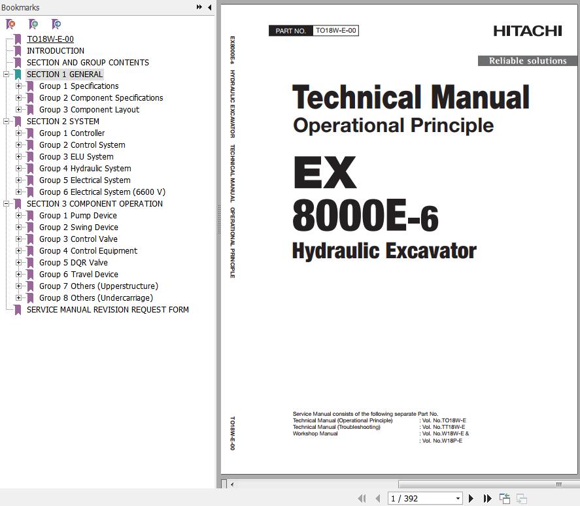Jump to the last page
This screenshot has height=506, width=580.
487,498
